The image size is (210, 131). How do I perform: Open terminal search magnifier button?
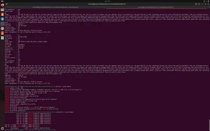[196, 4]
